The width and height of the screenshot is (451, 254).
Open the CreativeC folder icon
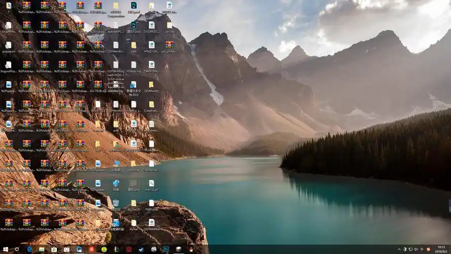point(151,104)
